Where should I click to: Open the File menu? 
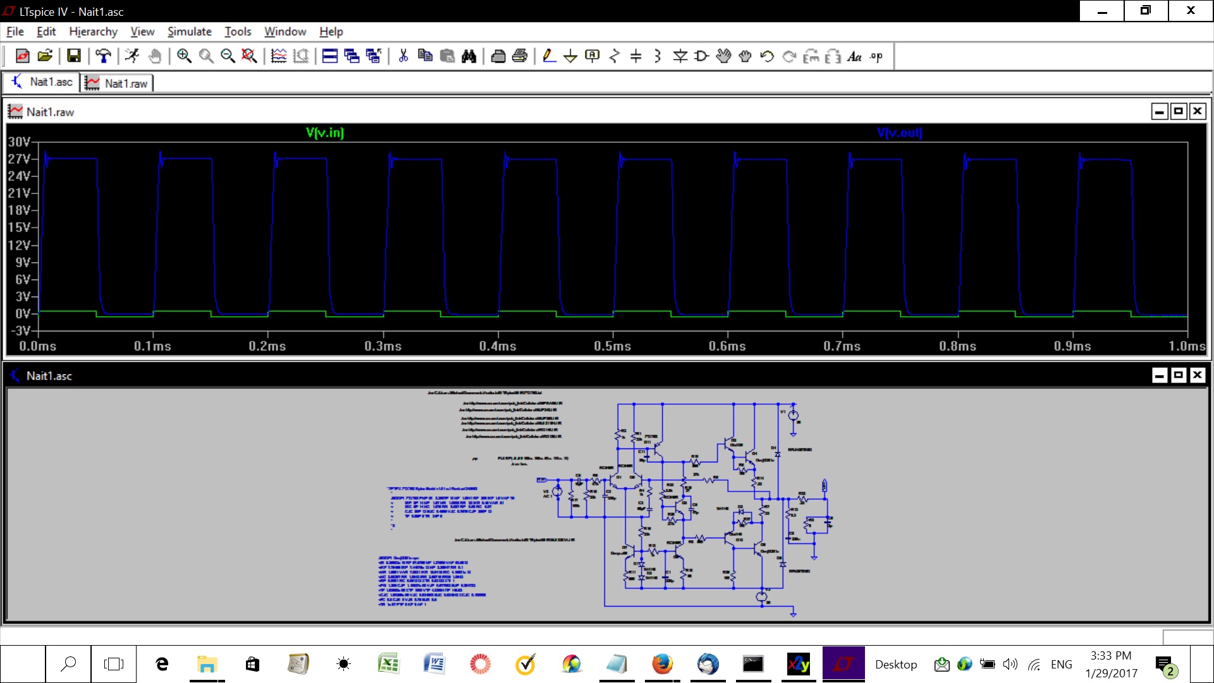15,32
